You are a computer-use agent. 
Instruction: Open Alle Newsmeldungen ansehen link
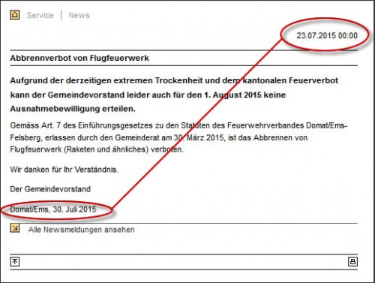pyautogui.click(x=81, y=230)
